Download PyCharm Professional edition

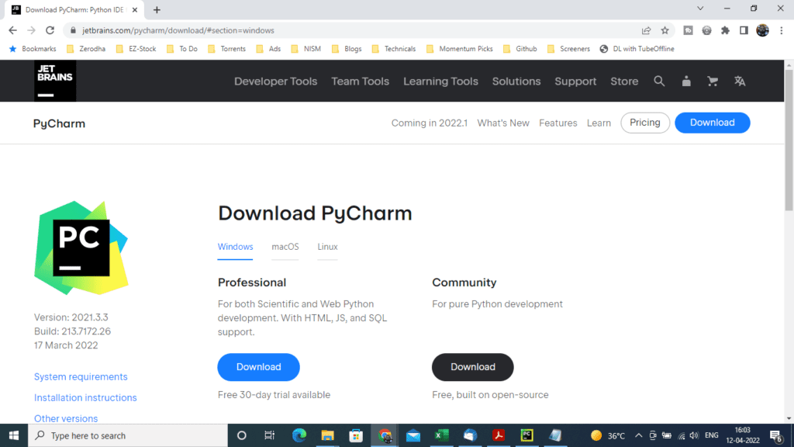tap(258, 367)
